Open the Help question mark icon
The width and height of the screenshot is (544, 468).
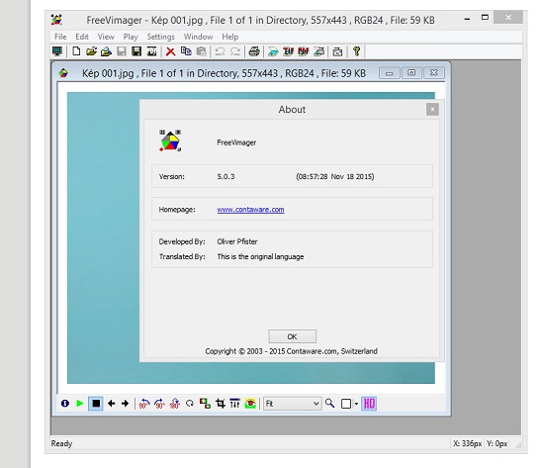tap(356, 51)
